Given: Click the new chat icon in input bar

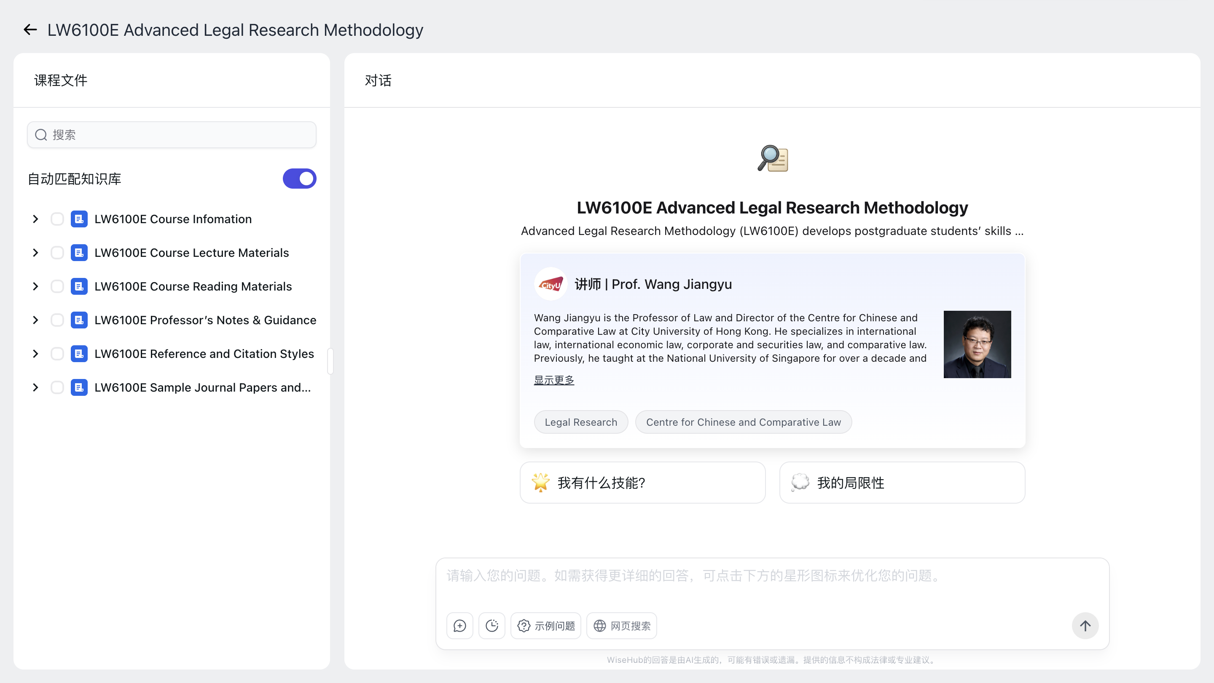Looking at the screenshot, I should [x=459, y=626].
